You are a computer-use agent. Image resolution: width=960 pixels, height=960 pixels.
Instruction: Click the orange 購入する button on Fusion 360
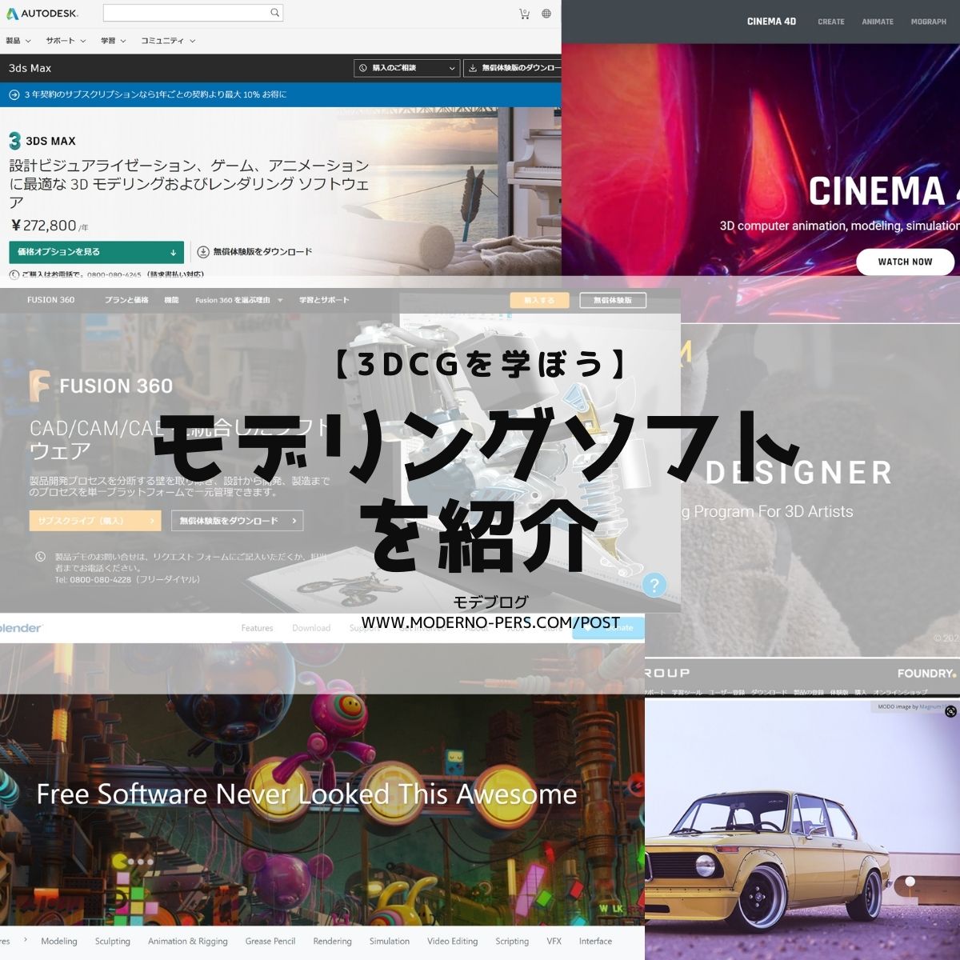tap(539, 300)
